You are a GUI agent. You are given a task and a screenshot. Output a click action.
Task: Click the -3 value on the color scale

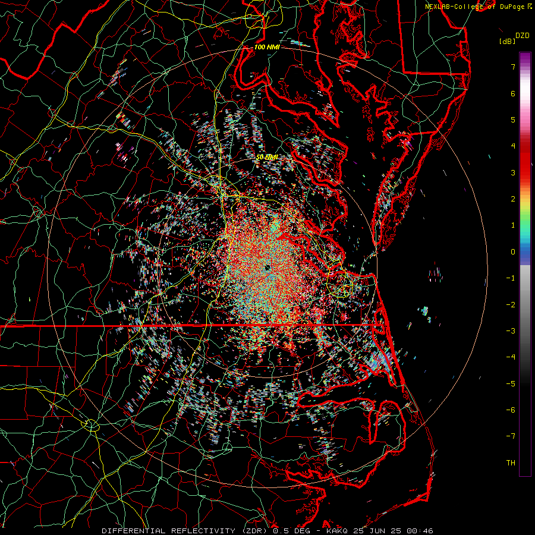[511, 331]
